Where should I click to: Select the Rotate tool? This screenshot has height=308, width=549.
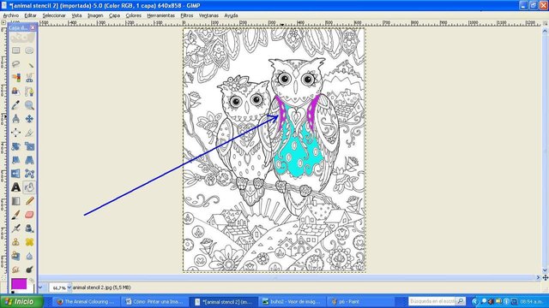tap(15, 146)
